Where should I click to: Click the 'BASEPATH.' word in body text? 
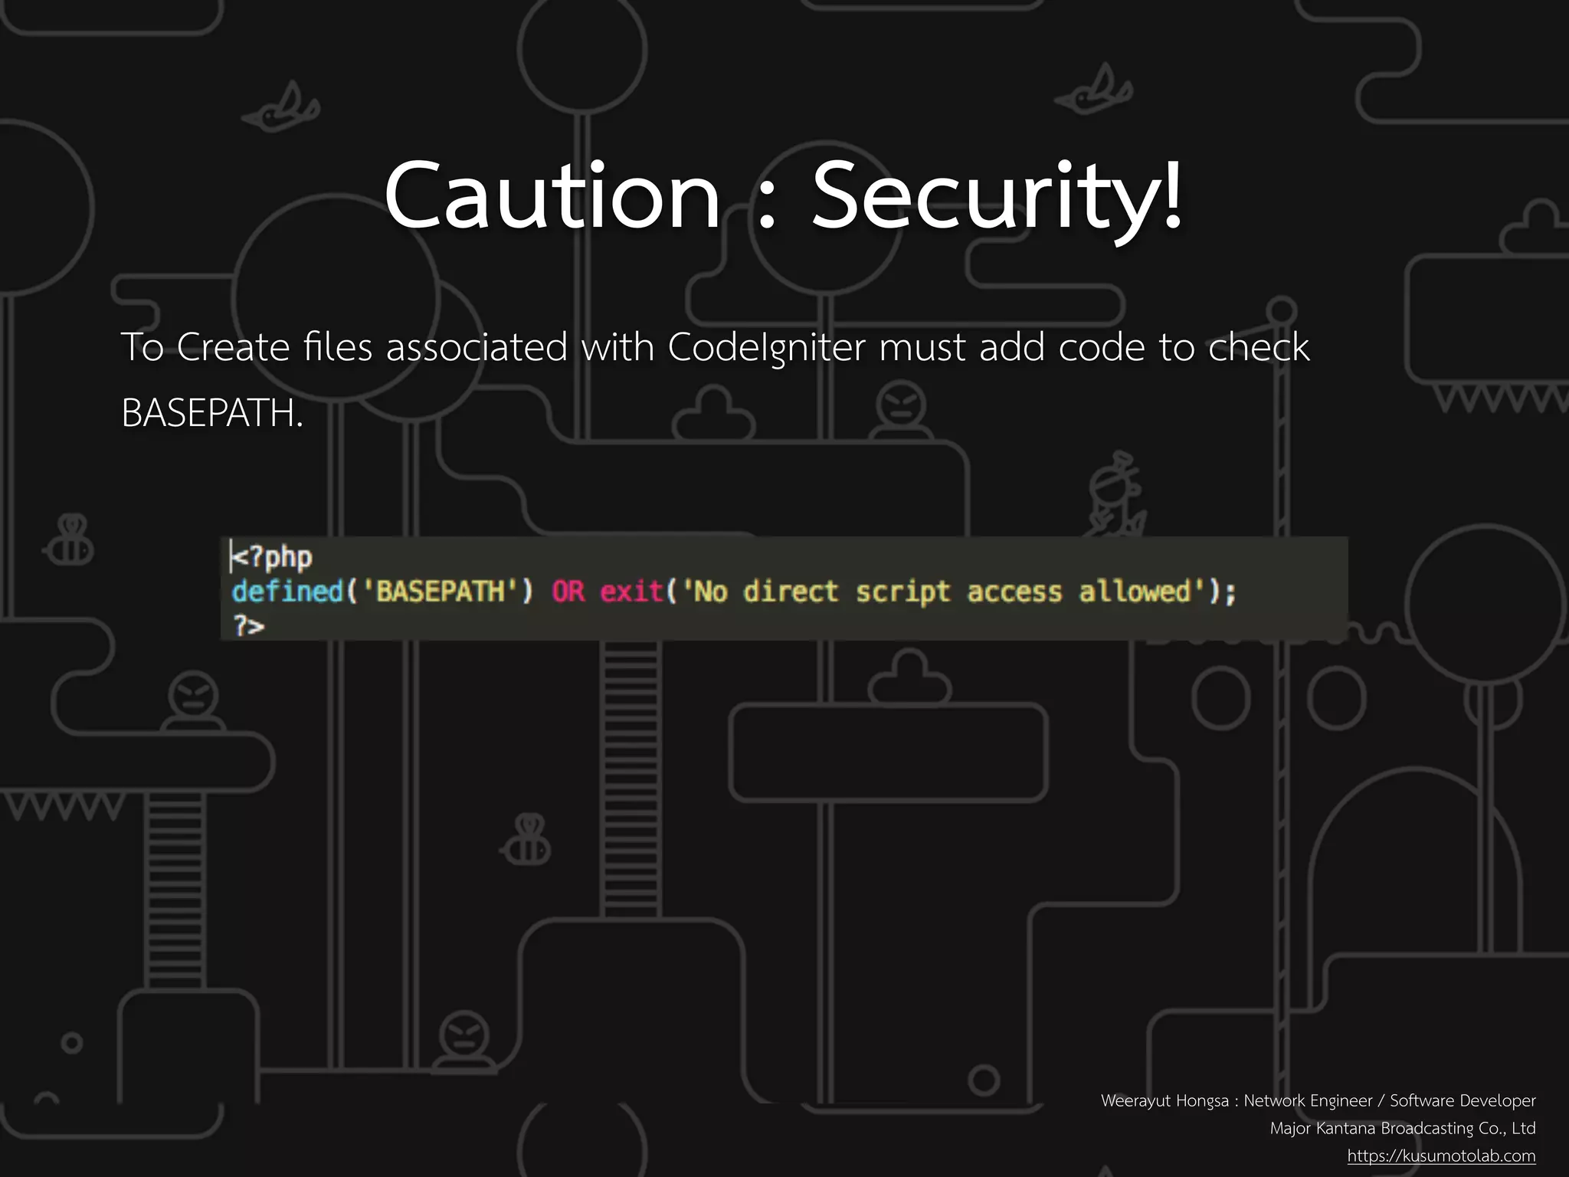click(212, 413)
